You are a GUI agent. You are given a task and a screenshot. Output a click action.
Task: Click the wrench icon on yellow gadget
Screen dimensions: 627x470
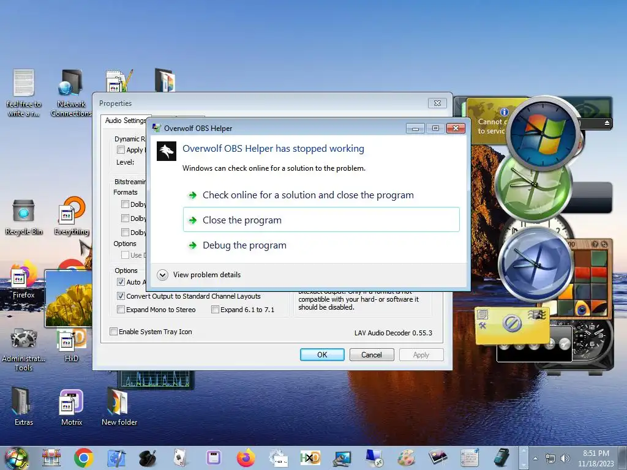pos(482,326)
